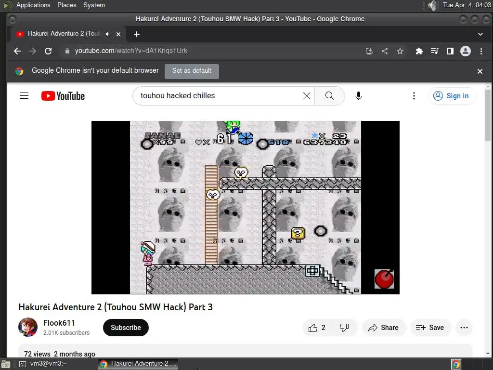Open the Applications menu
This screenshot has width=493, height=370.
[33, 5]
